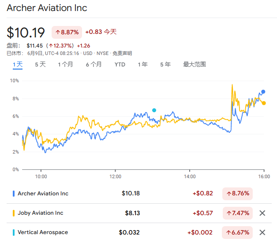Click the +$0.82 Archer change value

202,194
